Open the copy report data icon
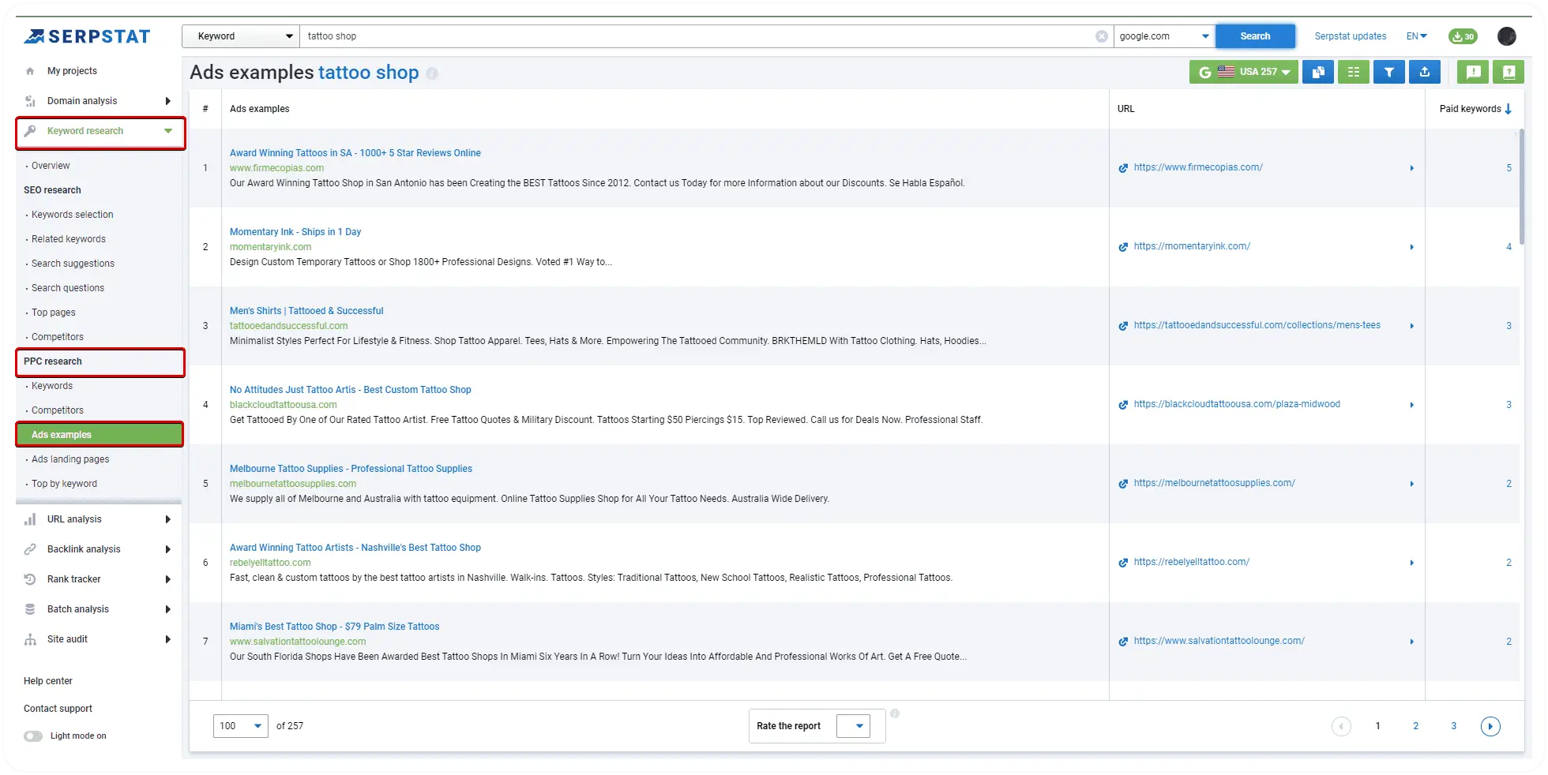 click(x=1317, y=72)
